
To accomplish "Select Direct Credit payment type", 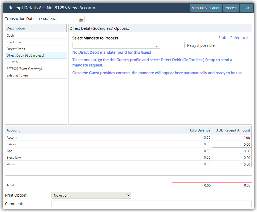I will (36, 49).
